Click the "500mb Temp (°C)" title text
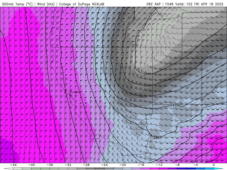The width and height of the screenshot is (227, 170). pyautogui.click(x=17, y=4)
